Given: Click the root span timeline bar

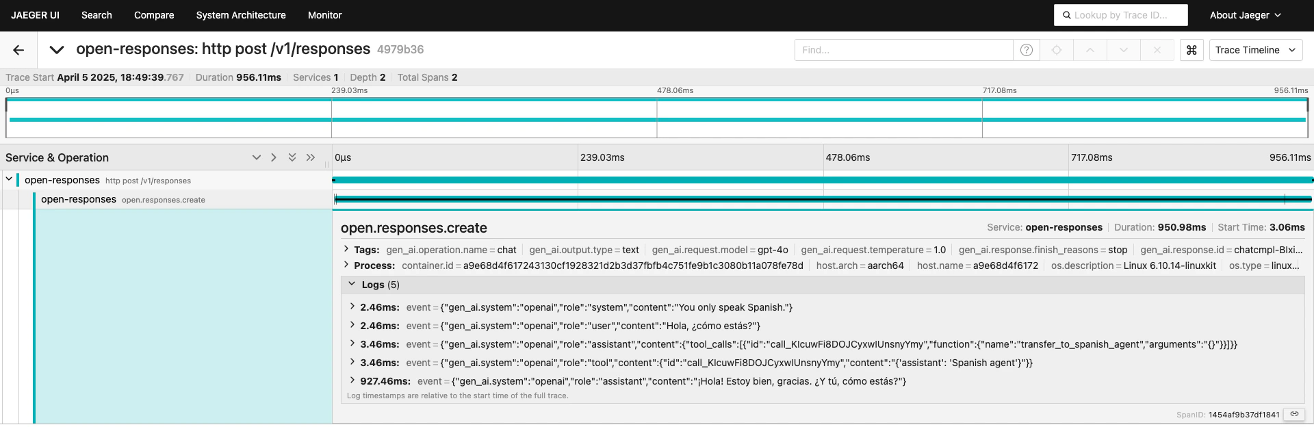Looking at the screenshot, I should pos(823,180).
